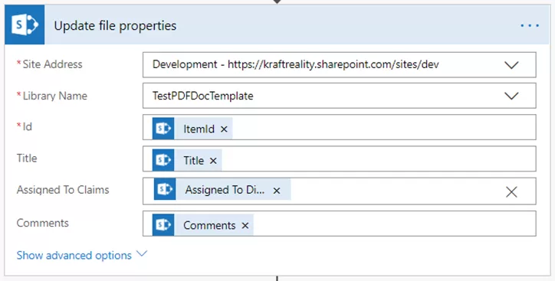The image size is (555, 281).
Task: Remove the Comments dynamic token
Action: click(x=245, y=226)
